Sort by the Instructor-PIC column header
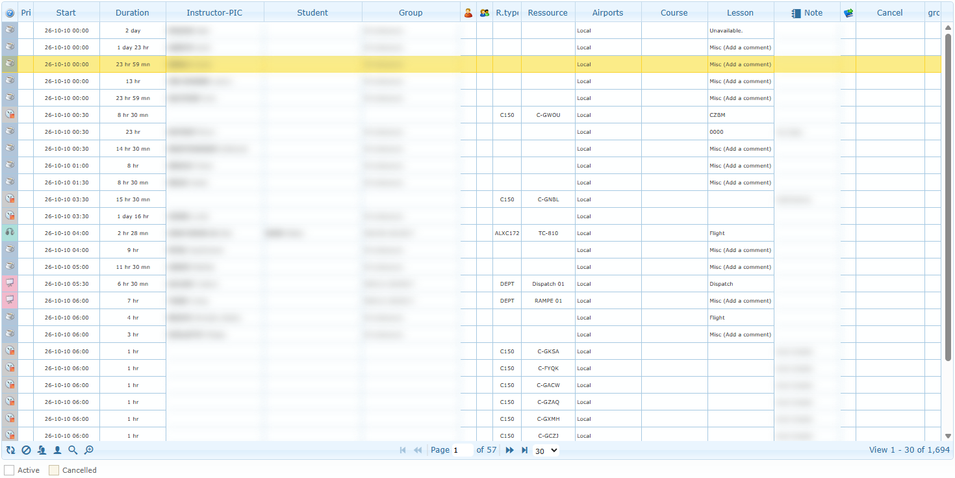The width and height of the screenshot is (955, 478). click(x=214, y=12)
